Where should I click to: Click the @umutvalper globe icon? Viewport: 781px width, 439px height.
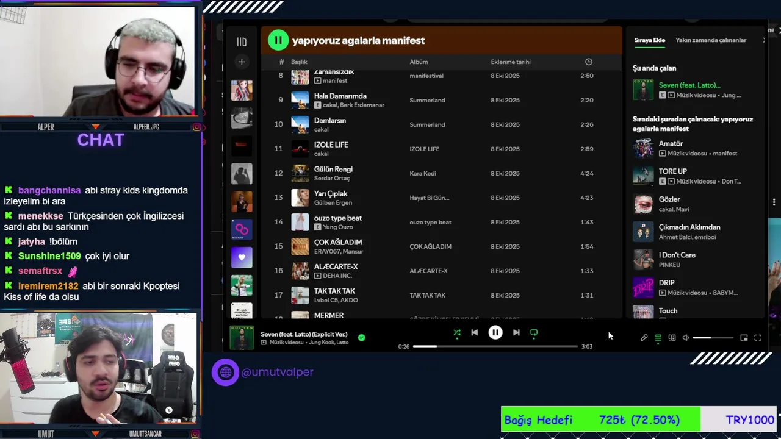pyautogui.click(x=226, y=372)
